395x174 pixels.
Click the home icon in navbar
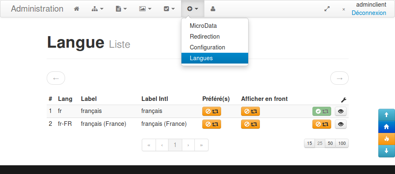pyautogui.click(x=76, y=9)
